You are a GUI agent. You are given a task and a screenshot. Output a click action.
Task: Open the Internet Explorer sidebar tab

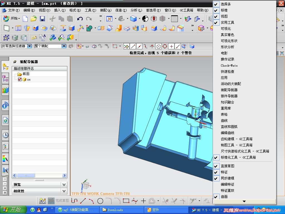(x=5, y=120)
